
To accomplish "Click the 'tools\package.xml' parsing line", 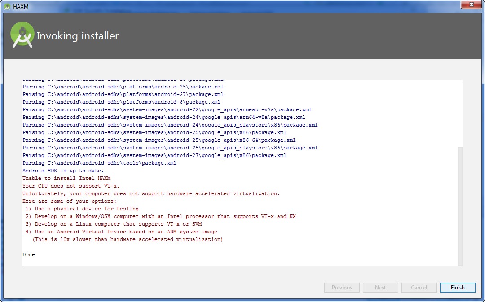I will [99, 163].
